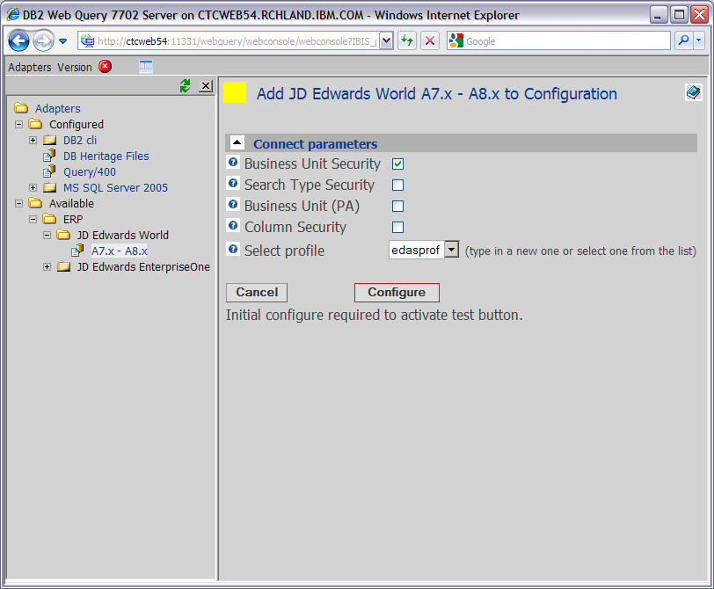This screenshot has height=589, width=714.
Task: Enable Search Type Security checkbox
Action: pyautogui.click(x=397, y=185)
